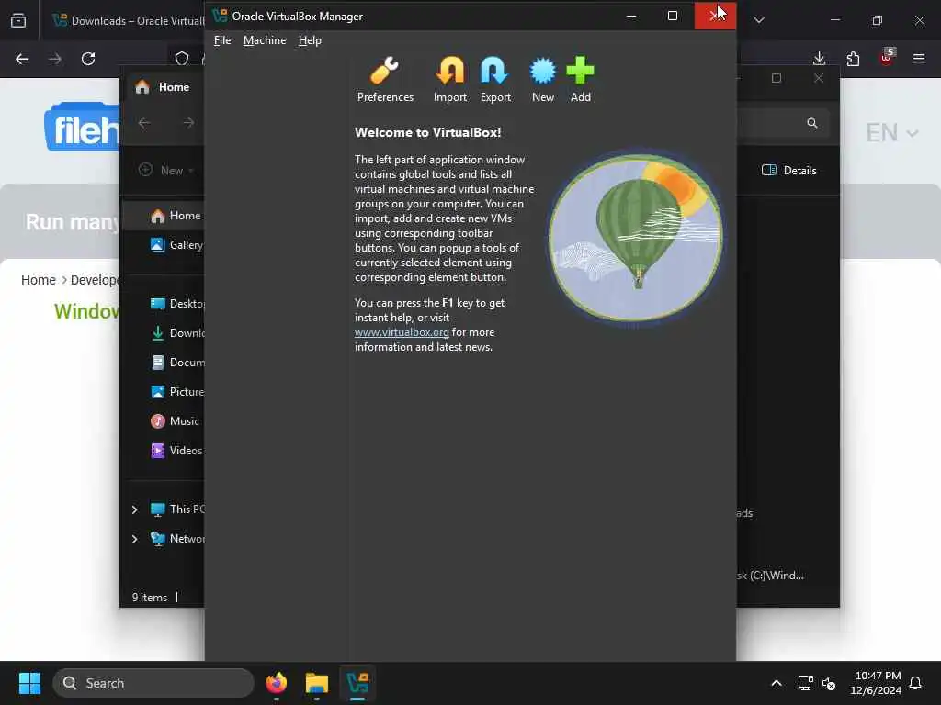Open Firefox list all tabs dropdown
This screenshot has height=705, width=941.
[759, 20]
